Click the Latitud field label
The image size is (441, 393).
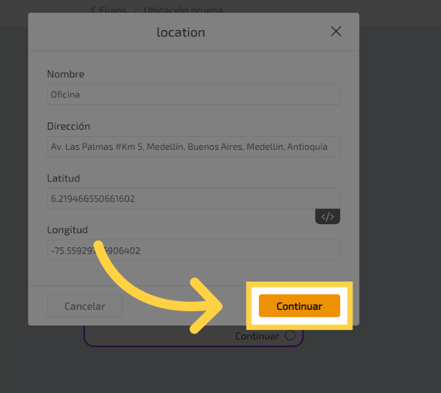point(64,178)
